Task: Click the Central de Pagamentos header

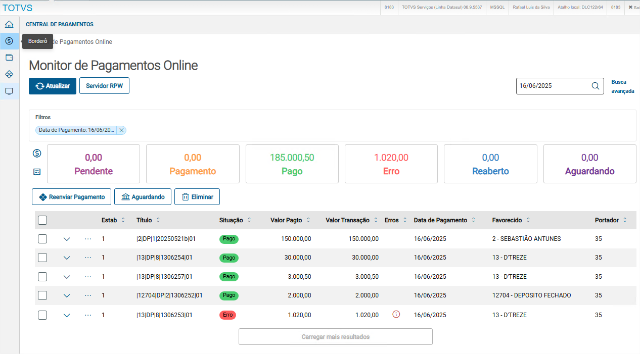Action: pyautogui.click(x=60, y=24)
